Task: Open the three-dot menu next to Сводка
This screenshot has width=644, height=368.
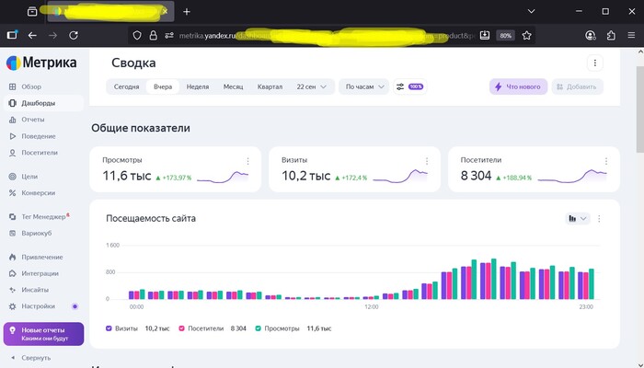Action: coord(595,63)
